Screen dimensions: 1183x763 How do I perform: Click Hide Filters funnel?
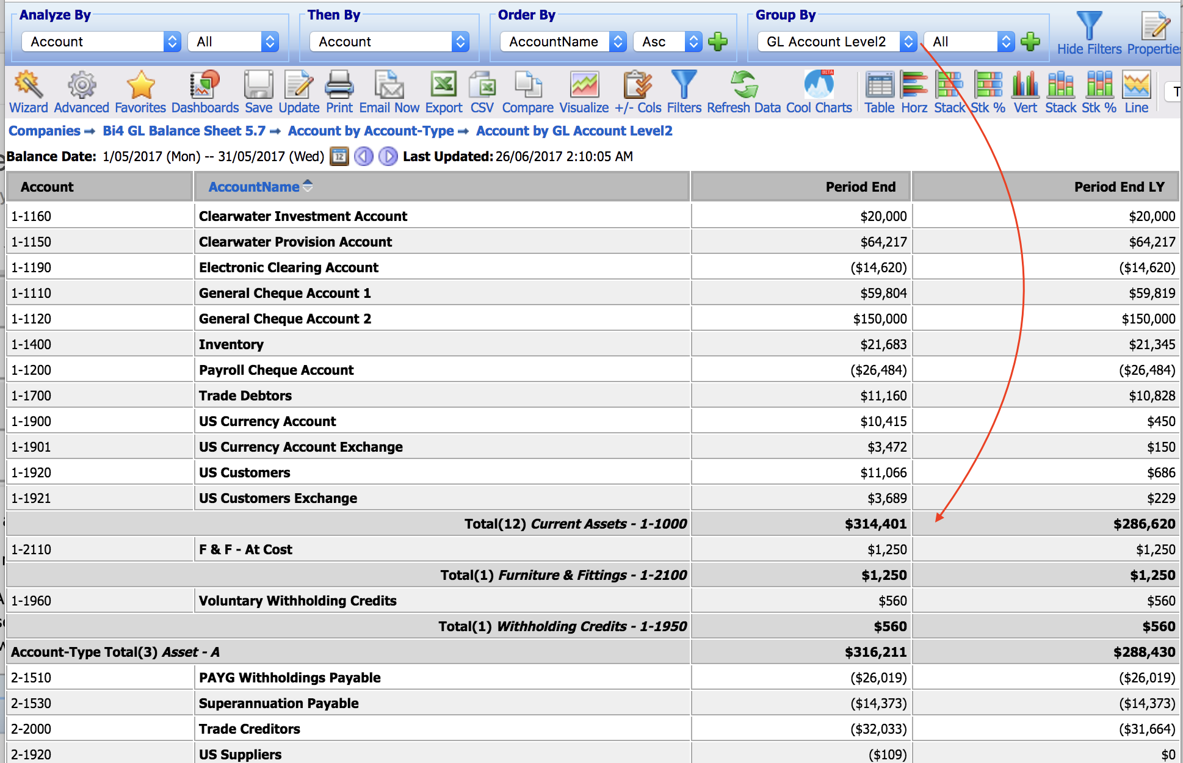1089,34
